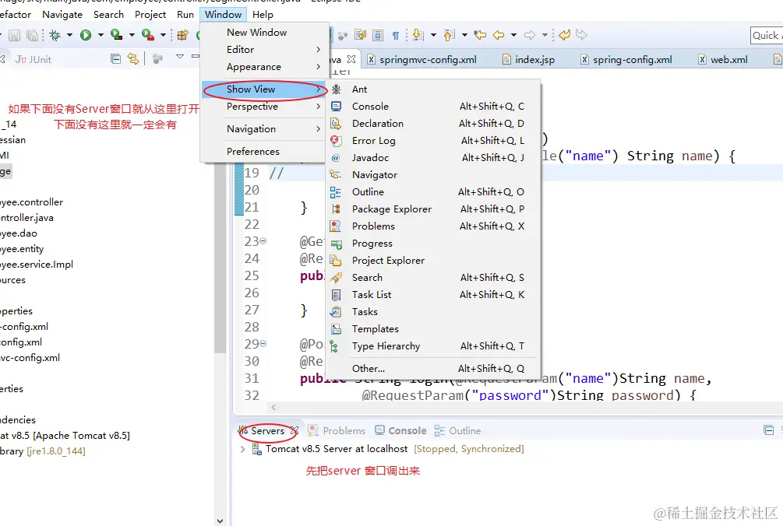
Task: Open the Editor submenu
Action: (264, 49)
